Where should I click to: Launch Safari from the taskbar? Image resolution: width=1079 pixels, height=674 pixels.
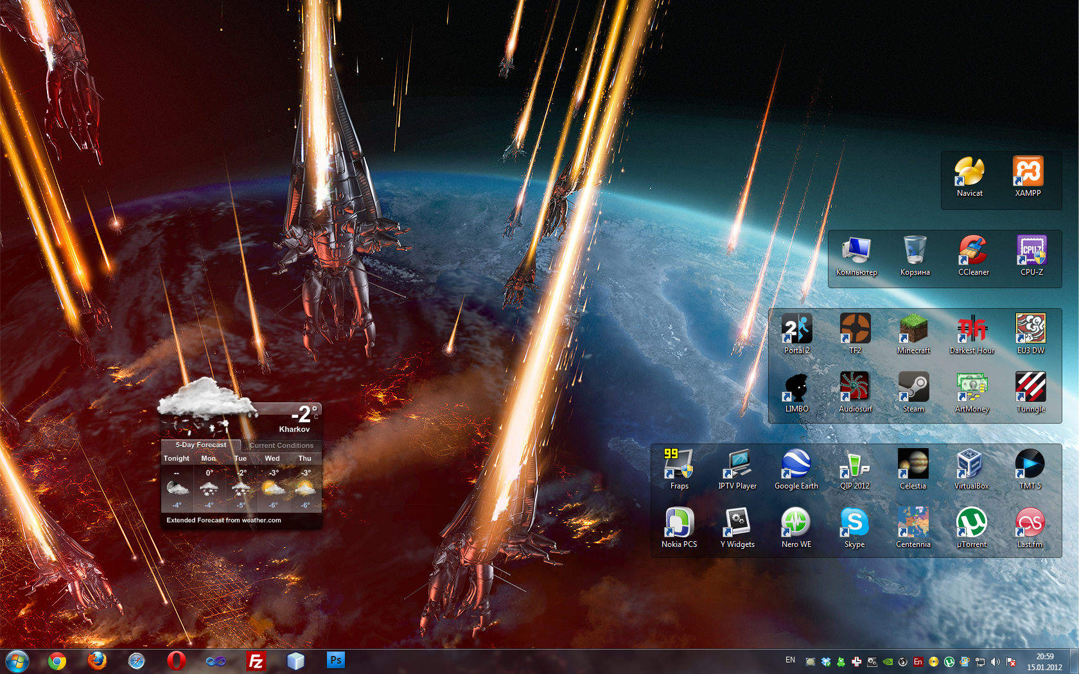point(137,661)
